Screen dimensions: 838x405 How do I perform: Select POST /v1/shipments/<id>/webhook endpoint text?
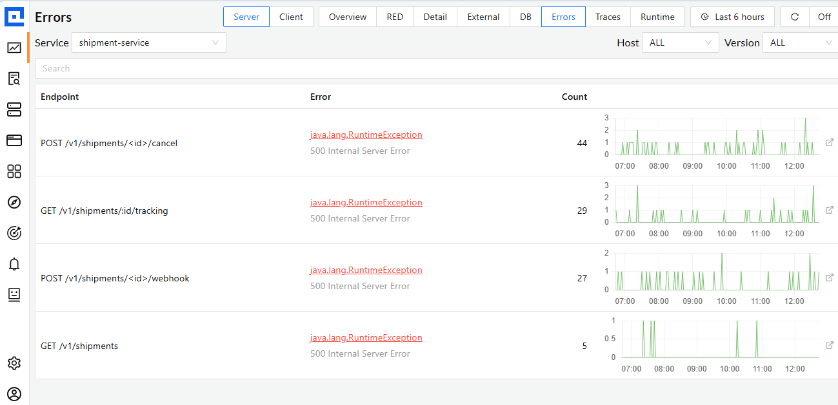[115, 278]
